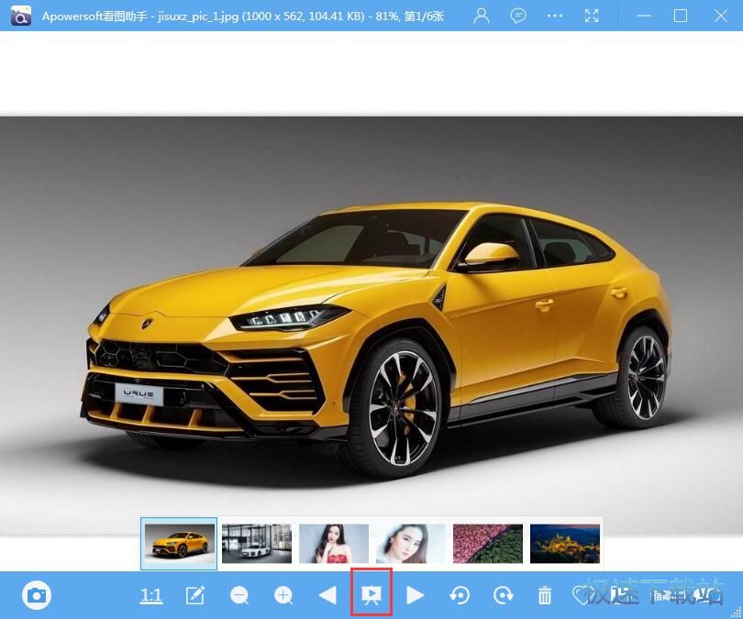
Task: Select the night hill town thumbnail
Action: click(x=565, y=543)
